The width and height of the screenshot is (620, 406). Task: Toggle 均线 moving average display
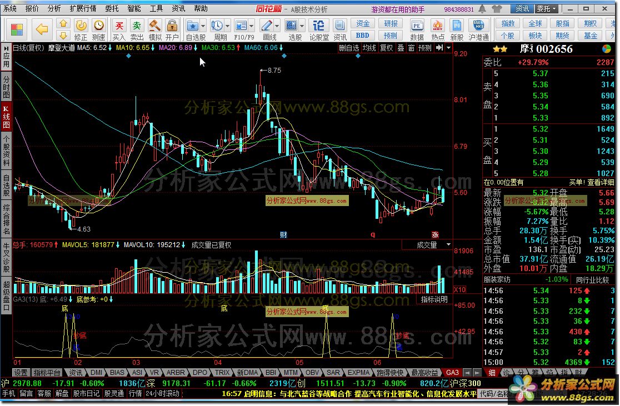click(369, 48)
